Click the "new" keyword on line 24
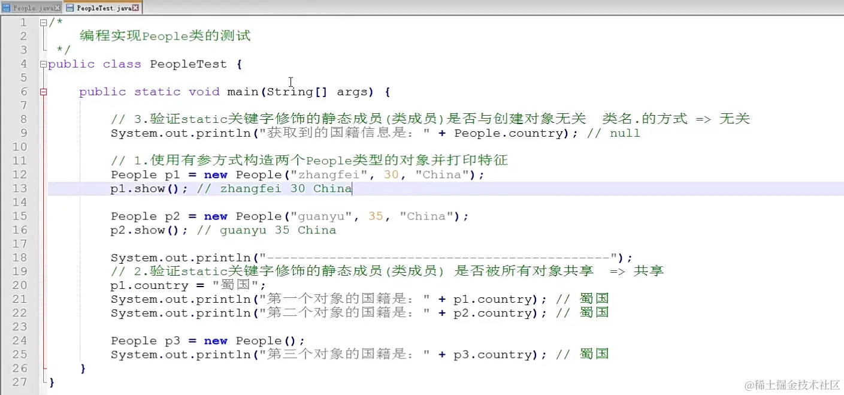Viewport: 844px width, 395px height. point(215,340)
